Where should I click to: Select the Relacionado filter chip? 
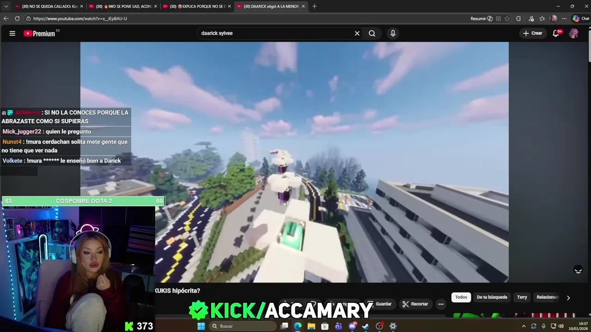click(x=547, y=297)
